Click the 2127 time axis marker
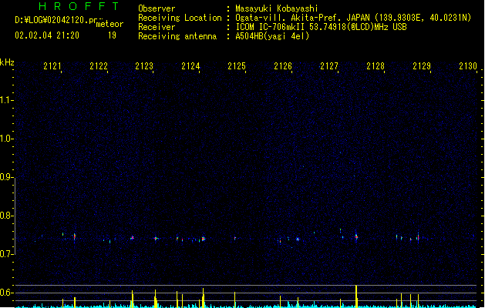The width and height of the screenshot is (485, 308). point(329,66)
